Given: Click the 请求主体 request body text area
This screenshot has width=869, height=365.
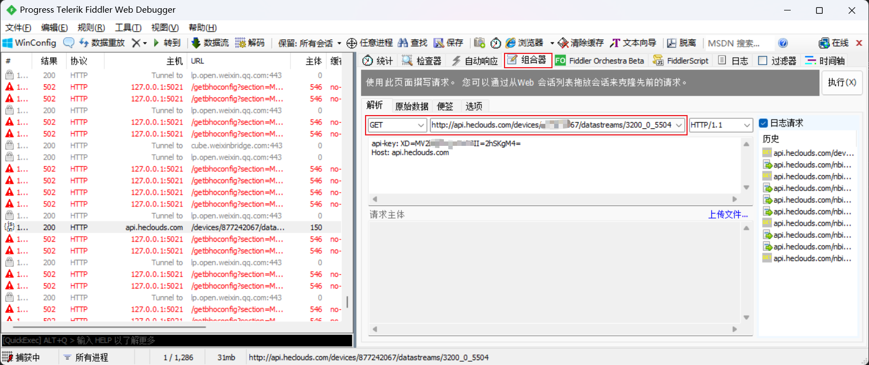Looking at the screenshot, I should pos(555,273).
